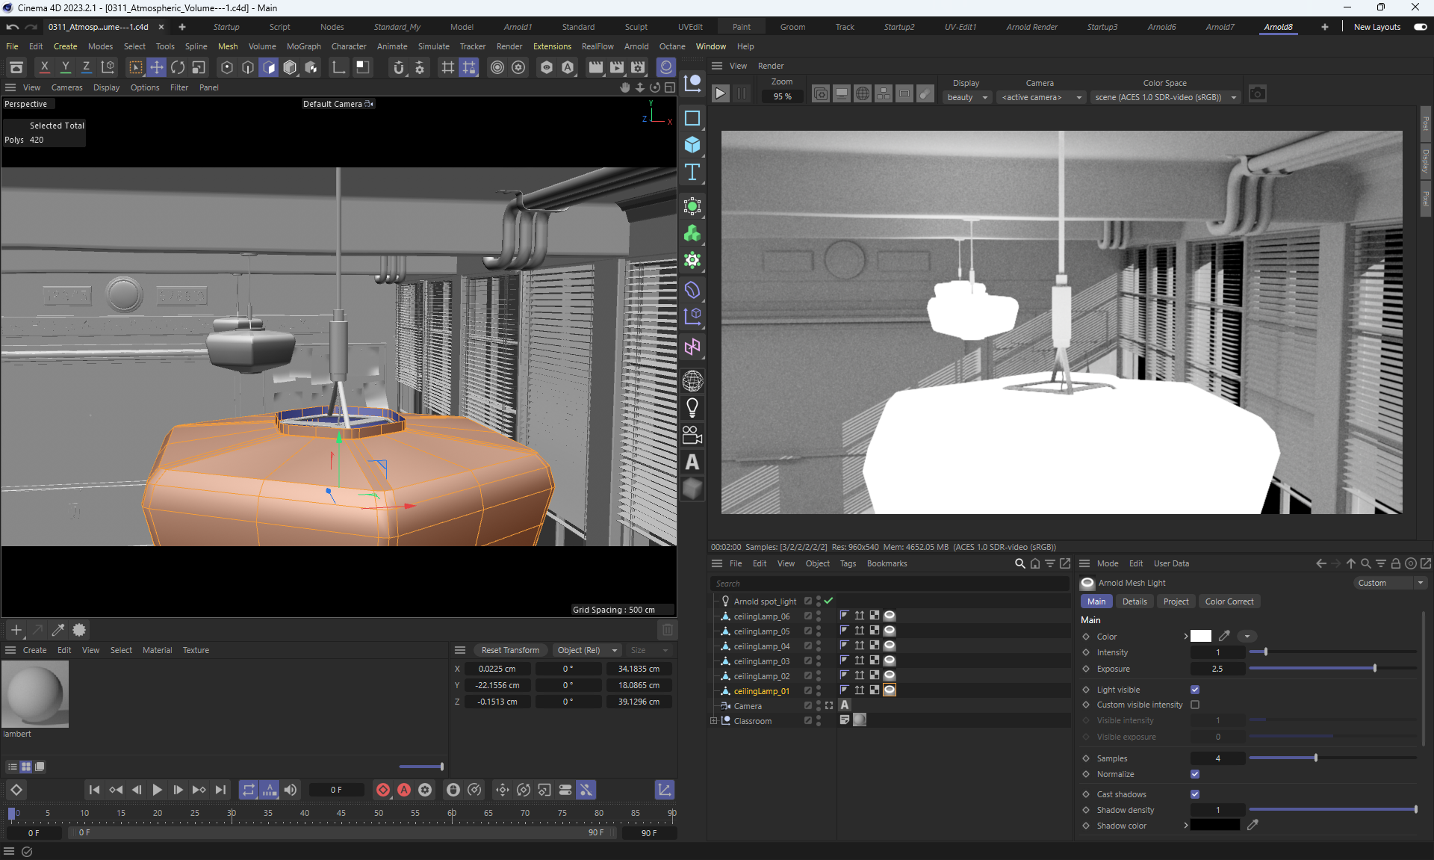Open the MoGraph menu
1434x860 pixels.
coord(303,46)
